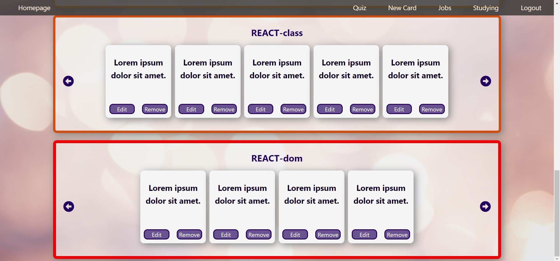Edit the first card in REACT-class
560x261 pixels.
[122, 109]
